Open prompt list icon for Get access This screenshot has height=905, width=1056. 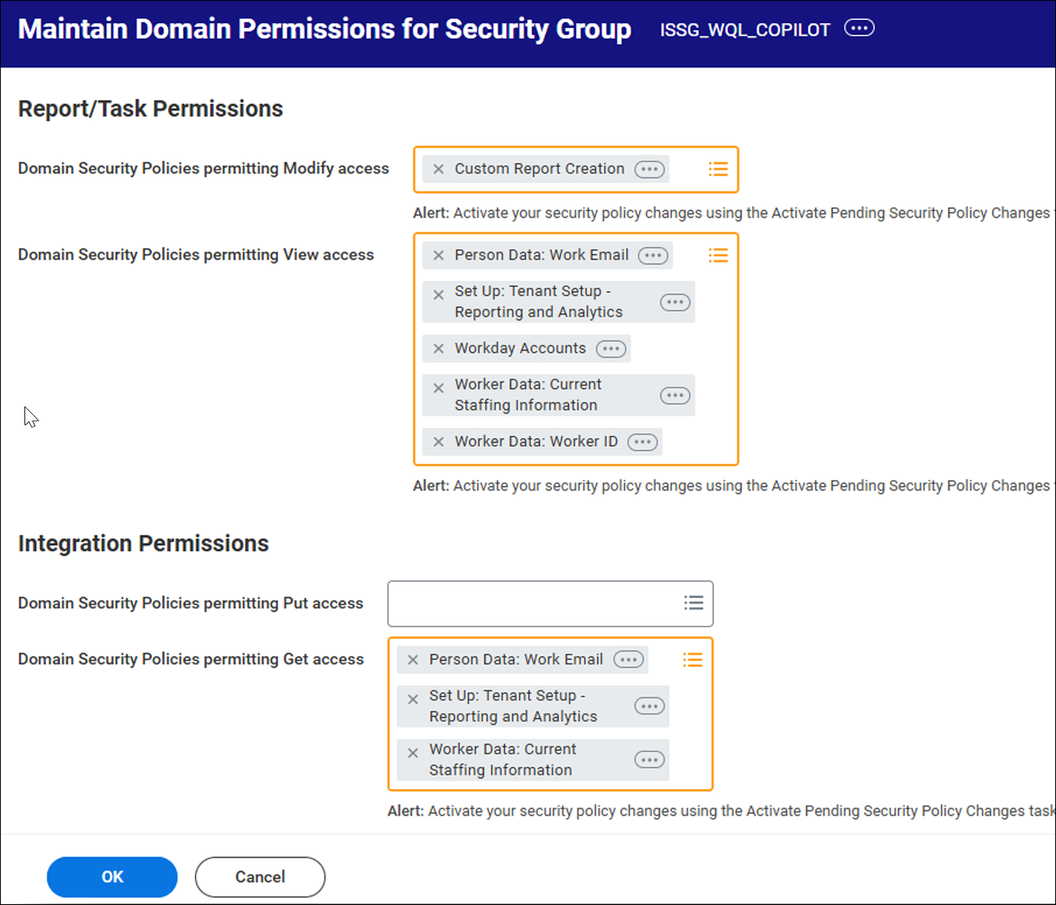pyautogui.click(x=692, y=660)
